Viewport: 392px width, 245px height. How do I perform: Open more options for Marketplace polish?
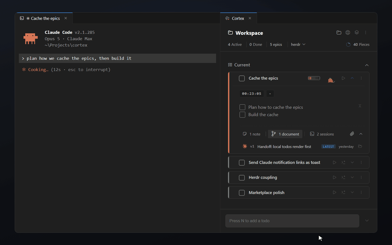pyautogui.click(x=361, y=193)
